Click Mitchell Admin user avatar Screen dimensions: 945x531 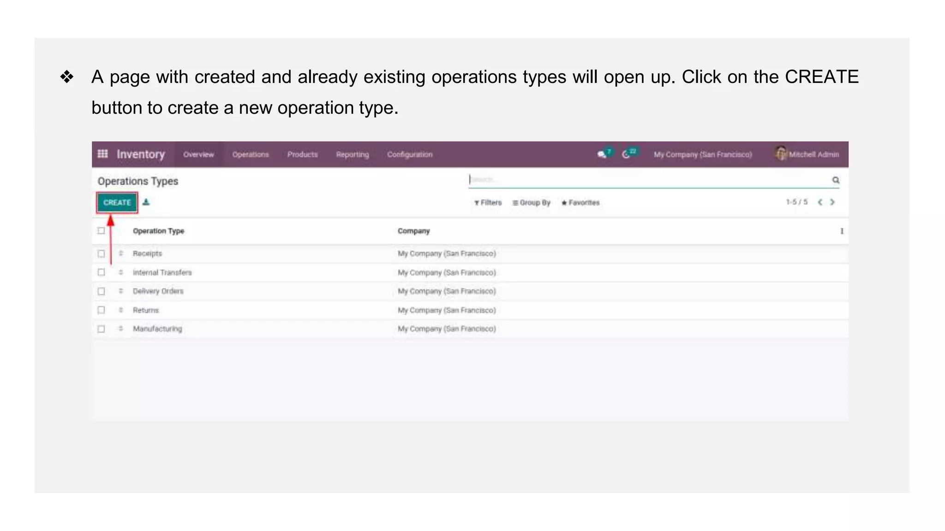coord(780,153)
